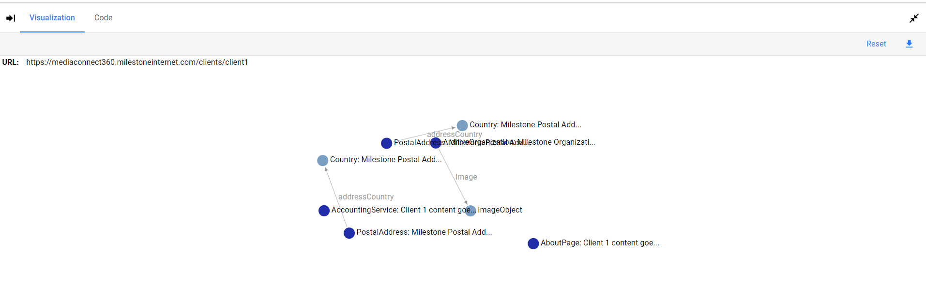This screenshot has height=288, width=926.
Task: Click the lower addressCountry edge label
Action: coord(366,197)
